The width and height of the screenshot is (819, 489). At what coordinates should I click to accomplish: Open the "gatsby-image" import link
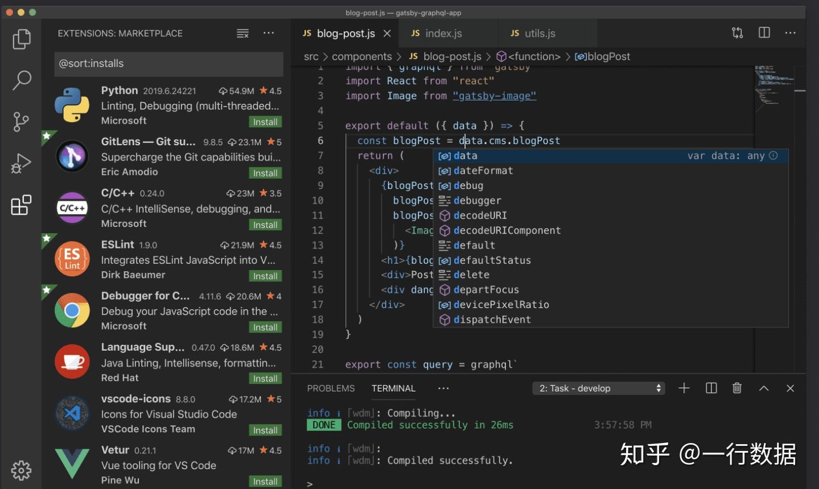494,96
